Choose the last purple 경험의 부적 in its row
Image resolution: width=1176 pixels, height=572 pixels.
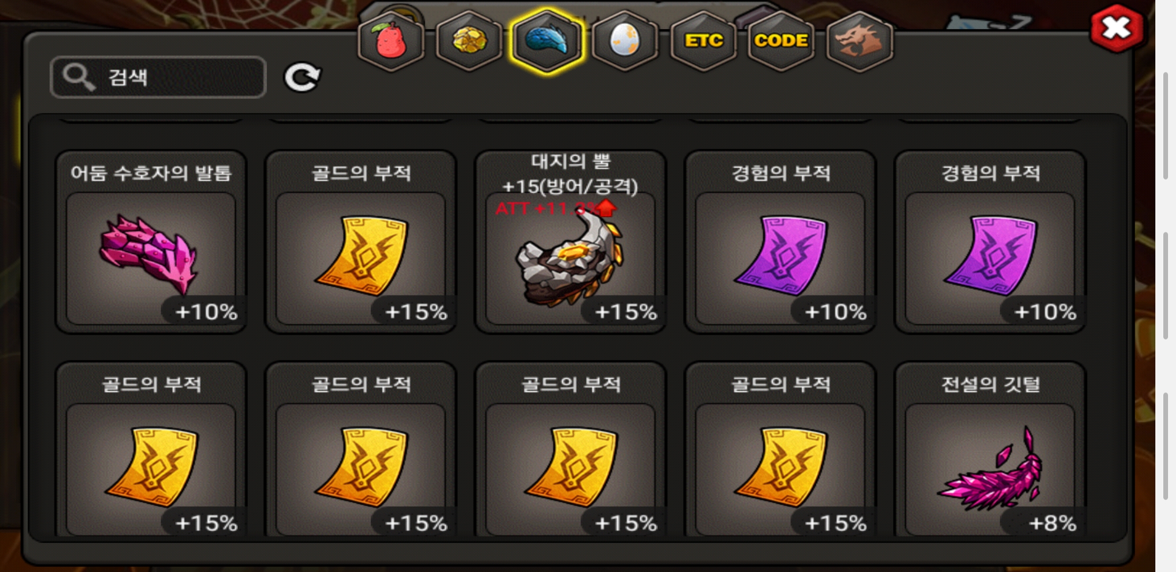[x=990, y=242]
